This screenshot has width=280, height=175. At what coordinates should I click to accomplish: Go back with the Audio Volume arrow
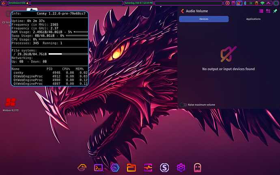coord(182,11)
